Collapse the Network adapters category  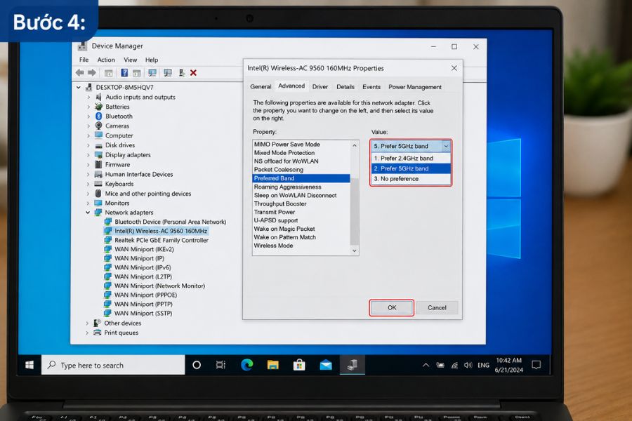pyautogui.click(x=88, y=213)
